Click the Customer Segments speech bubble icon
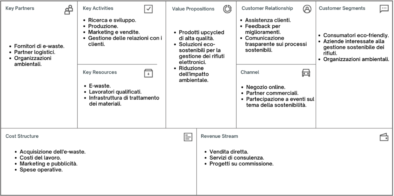 (x=384, y=9)
